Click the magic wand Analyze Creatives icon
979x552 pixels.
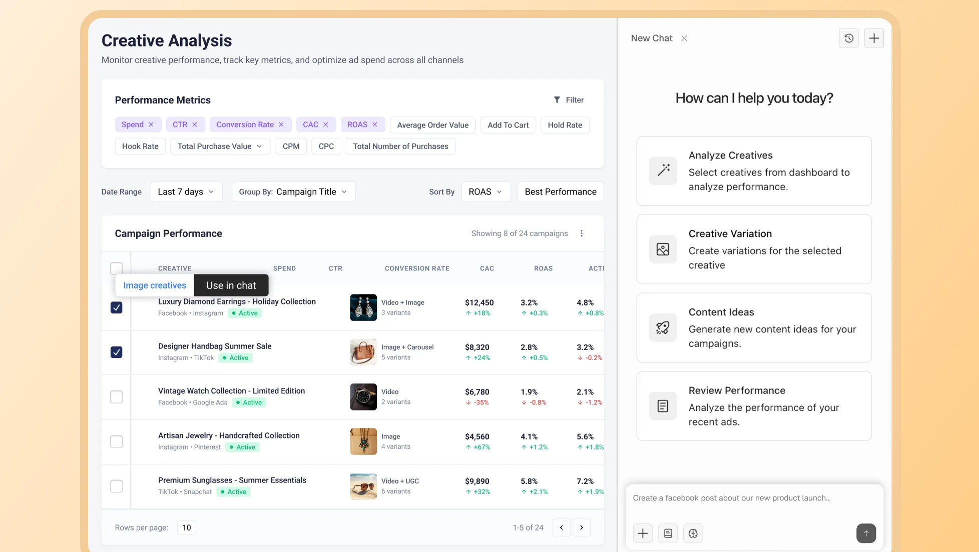(x=663, y=170)
